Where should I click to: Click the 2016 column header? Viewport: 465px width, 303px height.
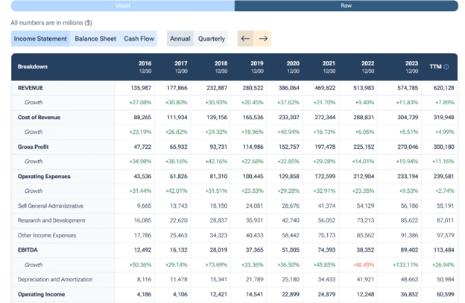(145, 66)
